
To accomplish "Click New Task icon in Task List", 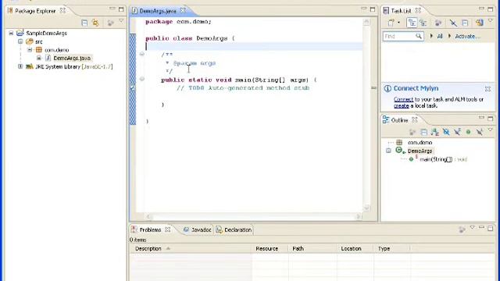I will [x=391, y=23].
